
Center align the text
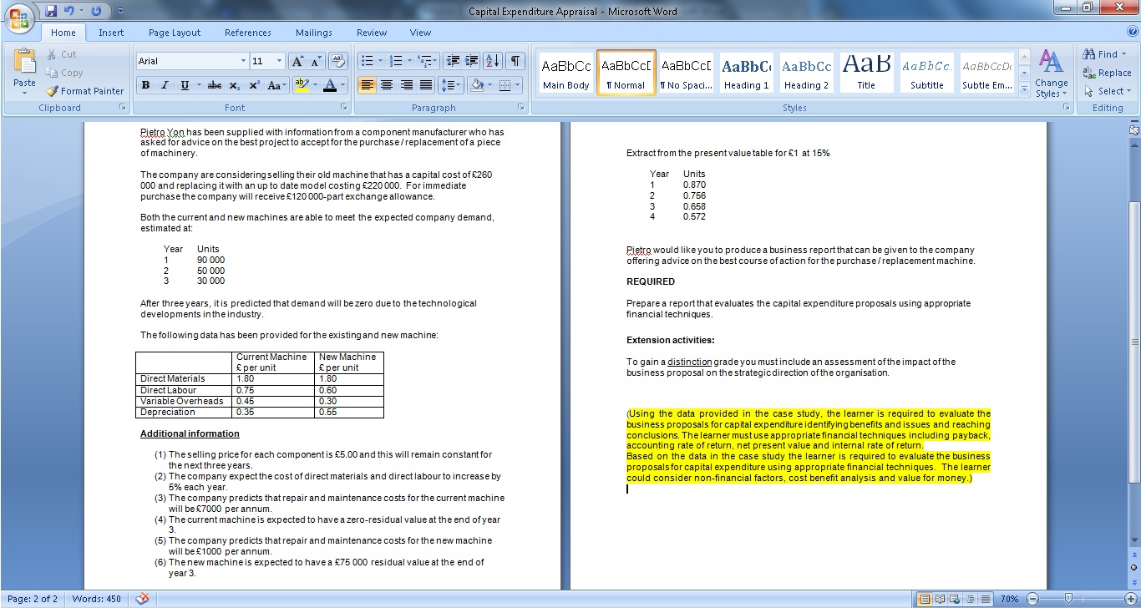point(387,85)
